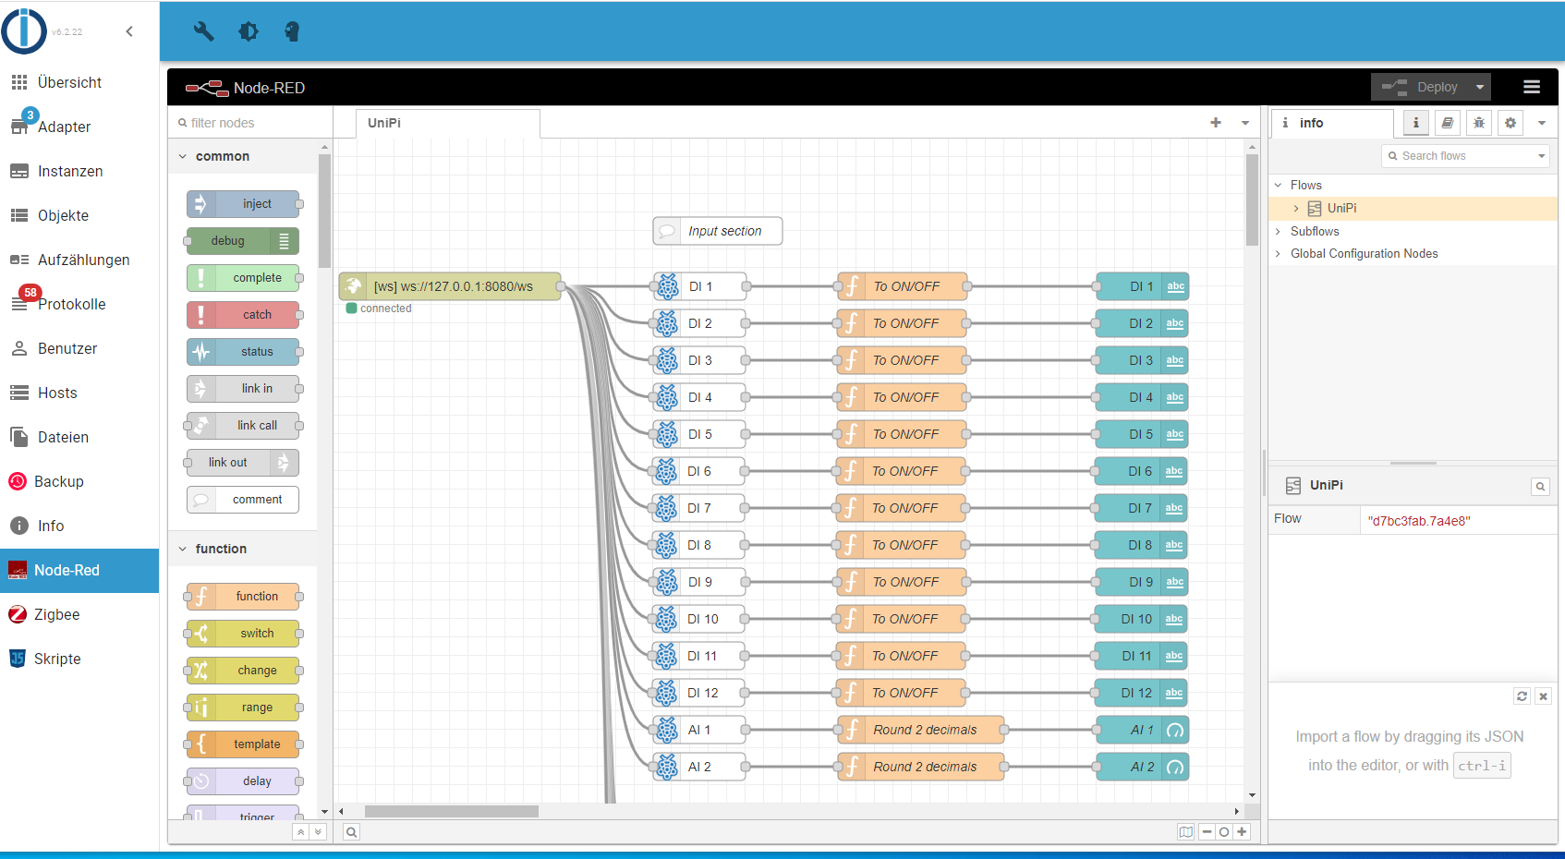Click the template node in the palette

[x=243, y=744]
